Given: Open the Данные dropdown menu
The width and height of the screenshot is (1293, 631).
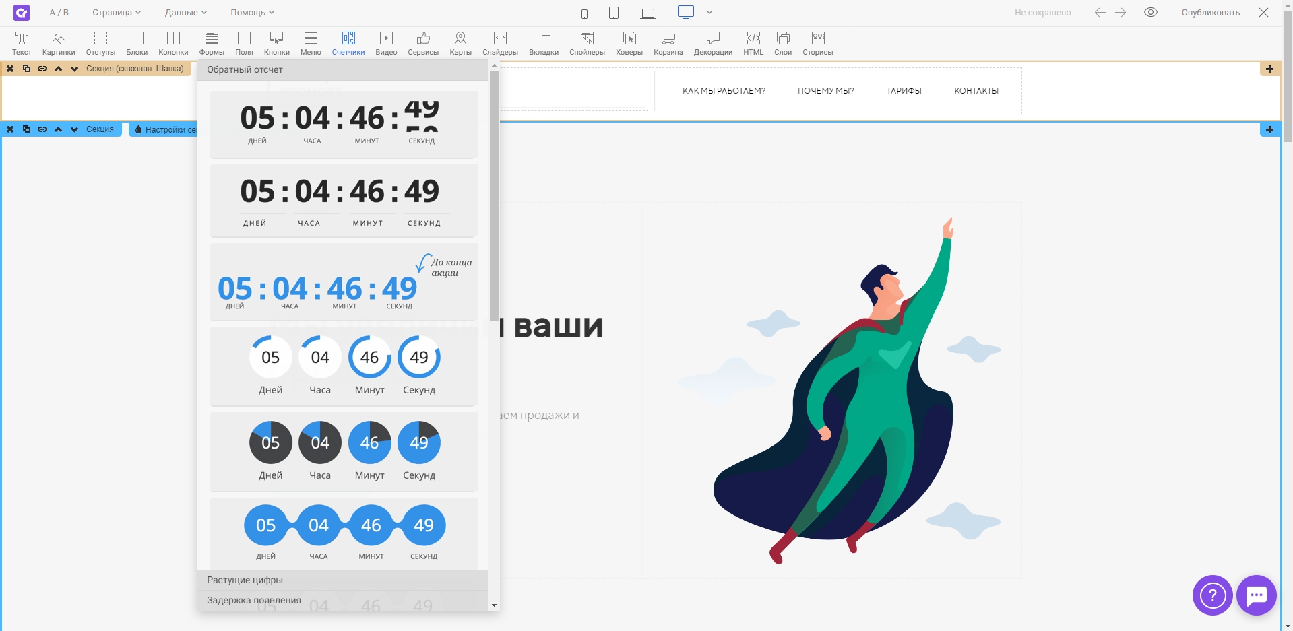Looking at the screenshot, I should tap(185, 13).
